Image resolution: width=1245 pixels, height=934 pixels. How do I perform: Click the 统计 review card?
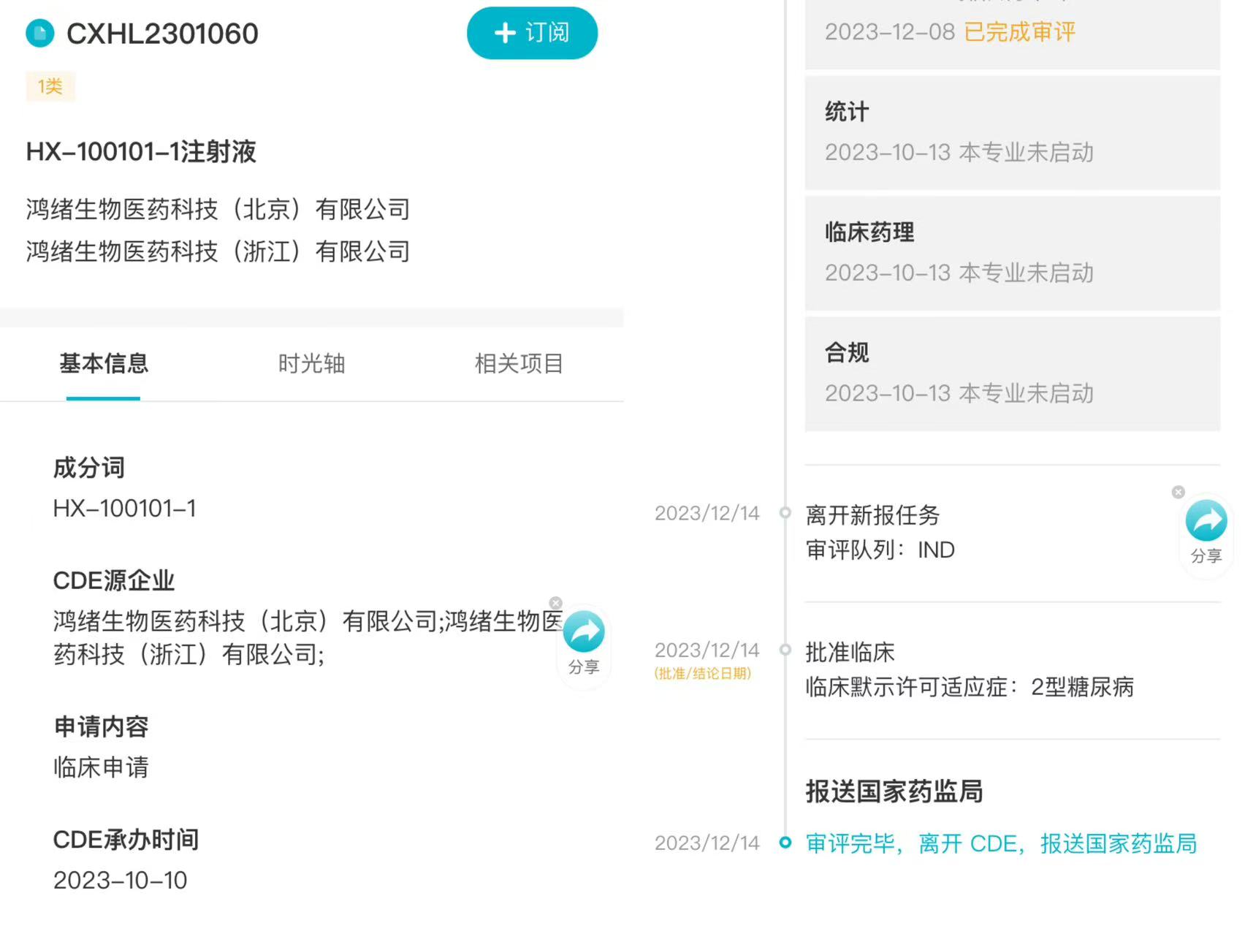click(1012, 132)
